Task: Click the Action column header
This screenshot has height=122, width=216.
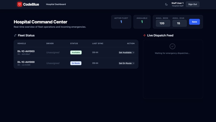Action: coord(131,43)
